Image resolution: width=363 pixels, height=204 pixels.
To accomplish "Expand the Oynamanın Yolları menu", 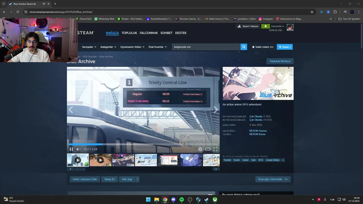I will click(x=132, y=47).
